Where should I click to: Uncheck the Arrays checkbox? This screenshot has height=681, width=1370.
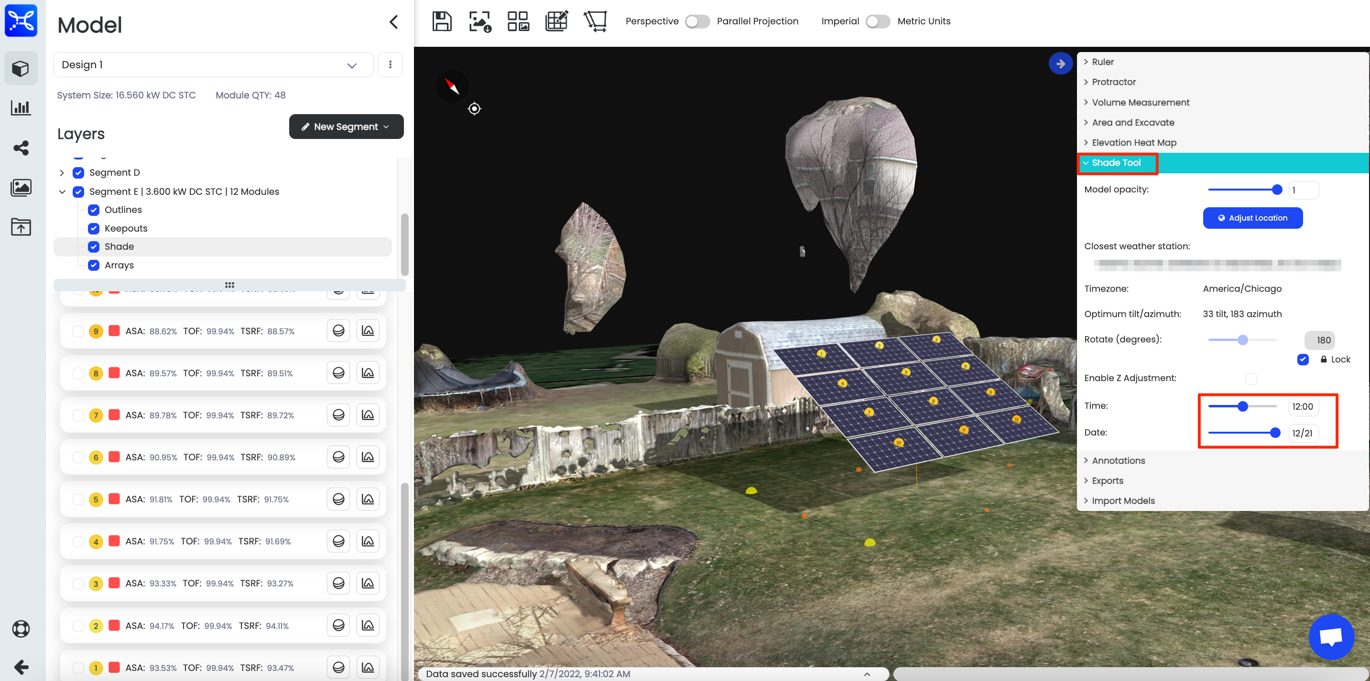94,265
